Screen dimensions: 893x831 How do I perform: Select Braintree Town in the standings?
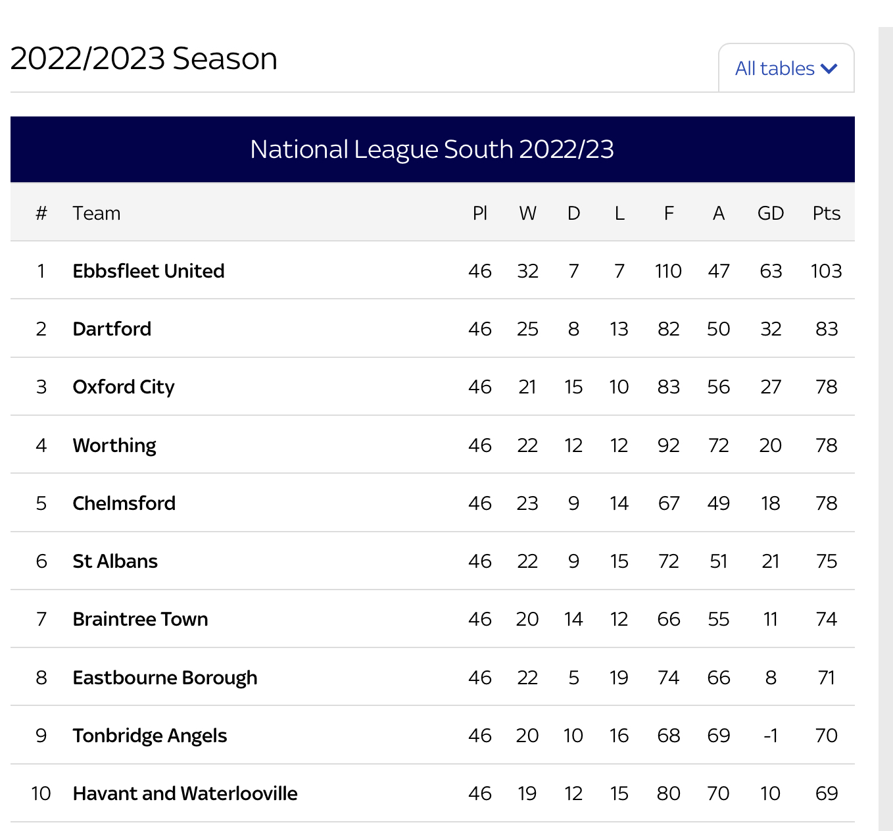[x=139, y=618]
